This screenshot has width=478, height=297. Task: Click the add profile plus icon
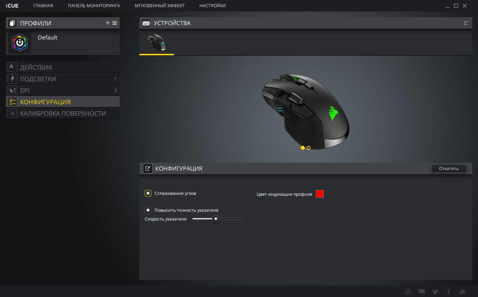107,23
